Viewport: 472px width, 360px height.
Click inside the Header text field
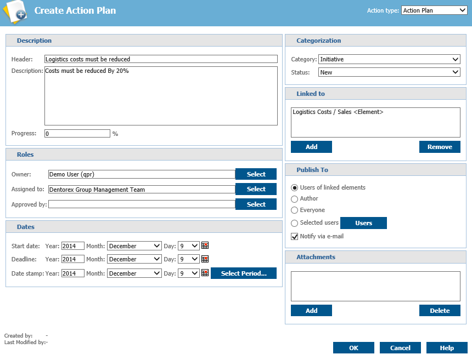pyautogui.click(x=159, y=59)
